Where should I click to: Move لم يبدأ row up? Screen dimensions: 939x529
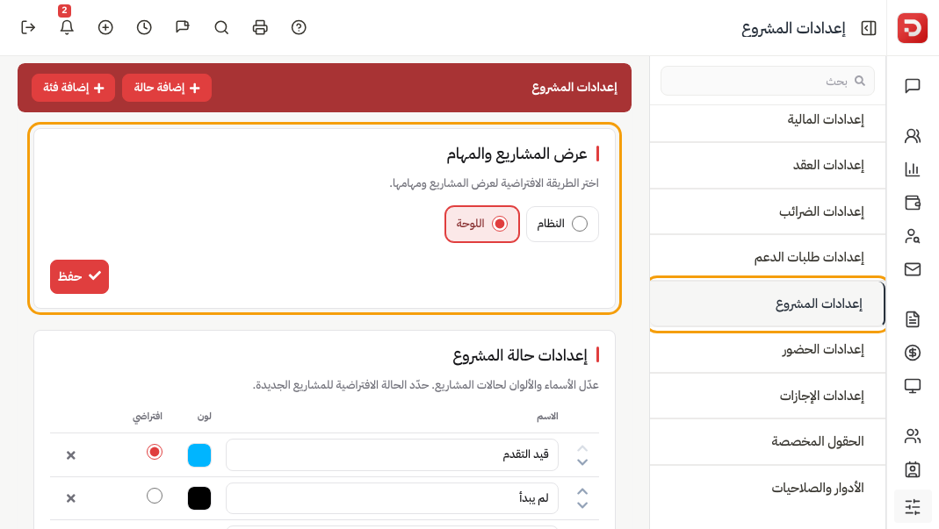click(x=582, y=491)
